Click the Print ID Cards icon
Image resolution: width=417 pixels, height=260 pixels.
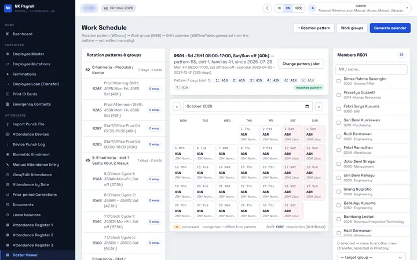click(x=8, y=94)
